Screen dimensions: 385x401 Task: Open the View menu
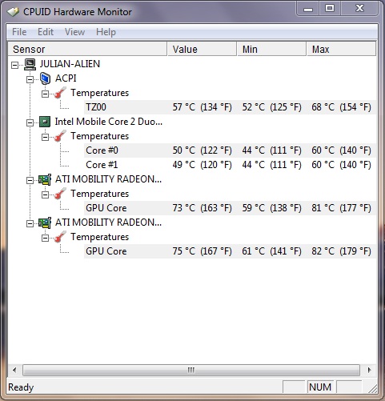point(74,32)
